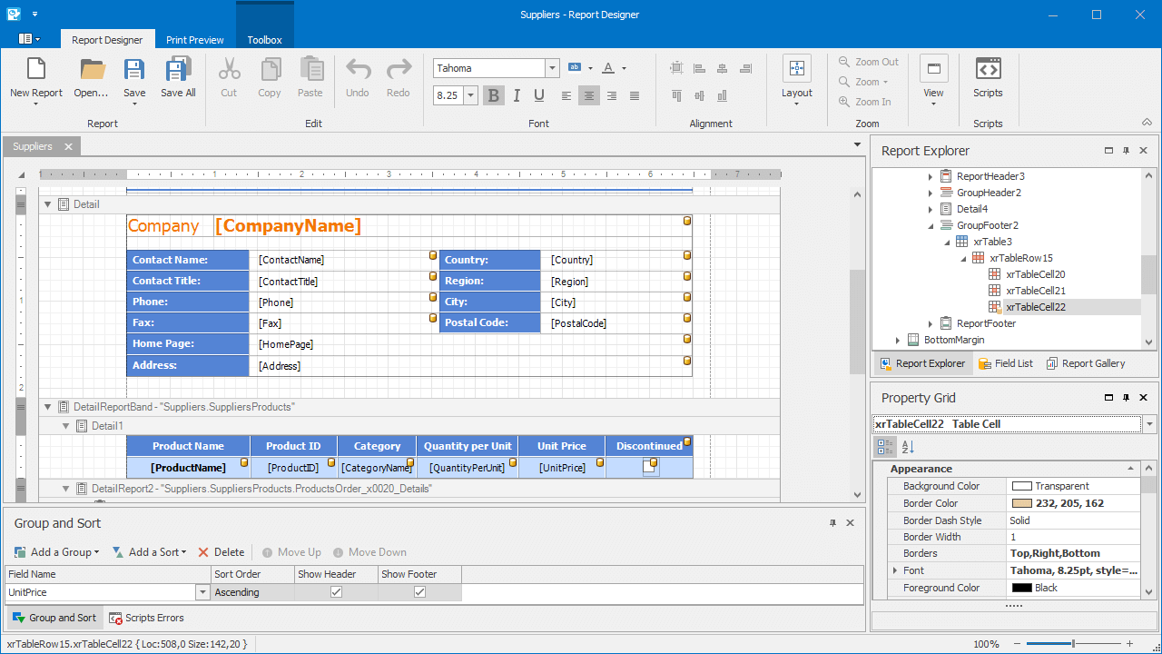Click the Border Color swatch
This screenshot has height=654, width=1162.
point(1021,503)
